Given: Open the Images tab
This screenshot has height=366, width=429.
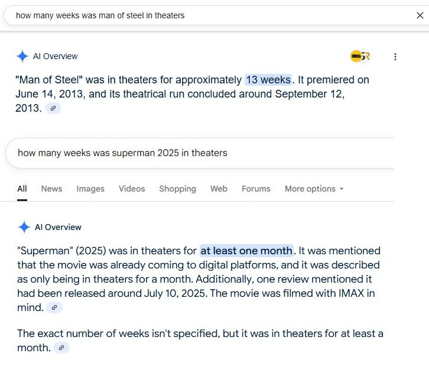Looking at the screenshot, I should pyautogui.click(x=90, y=189).
